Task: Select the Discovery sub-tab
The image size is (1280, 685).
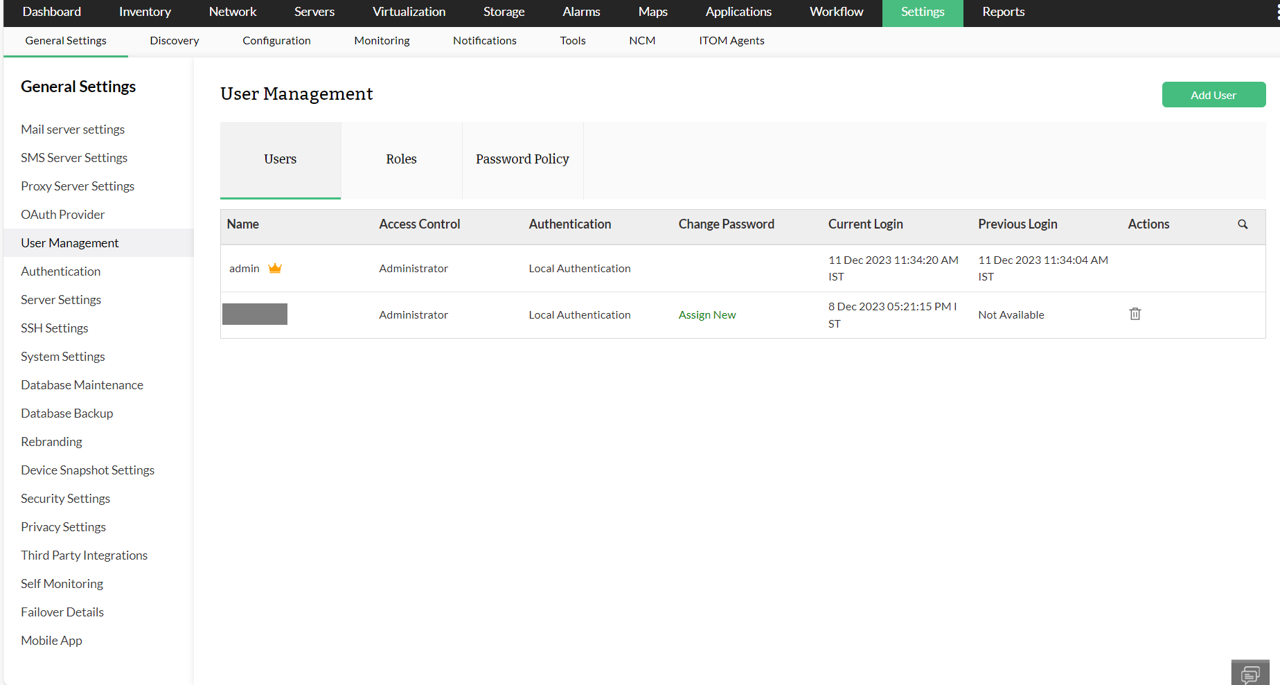Action: 174,40
